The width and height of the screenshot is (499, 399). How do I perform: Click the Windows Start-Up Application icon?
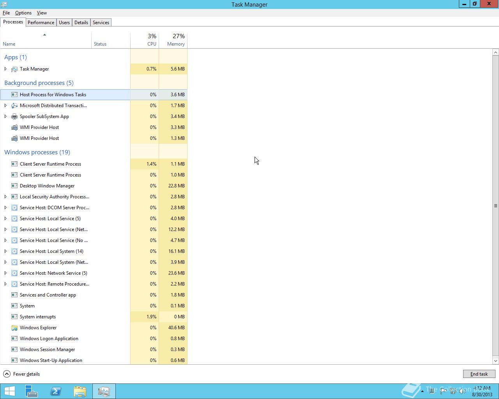(x=14, y=360)
